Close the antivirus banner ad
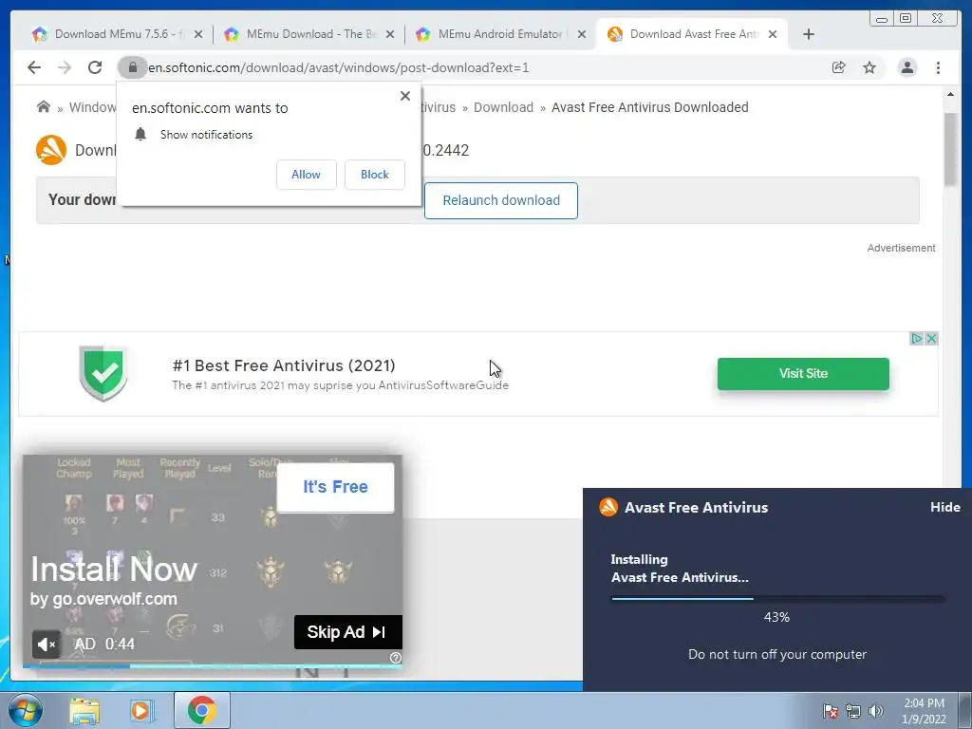The height and width of the screenshot is (729, 972). [x=930, y=339]
